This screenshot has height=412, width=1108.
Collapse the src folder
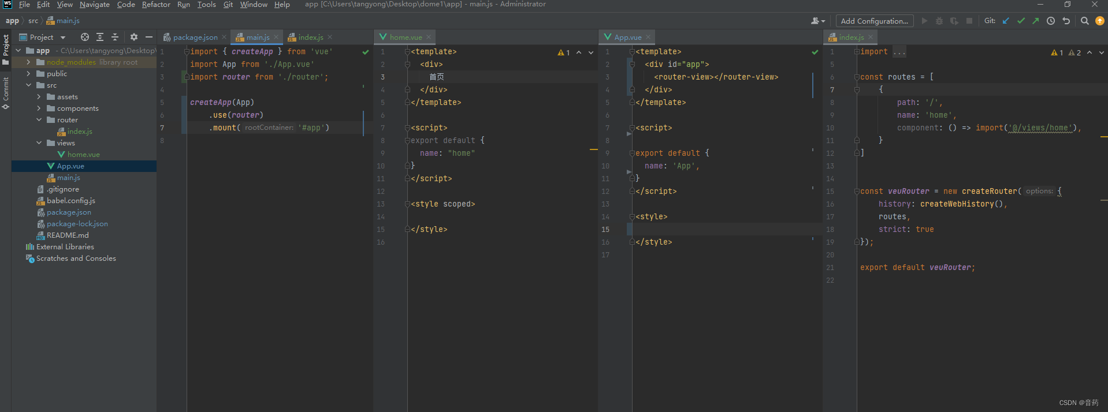click(28, 85)
